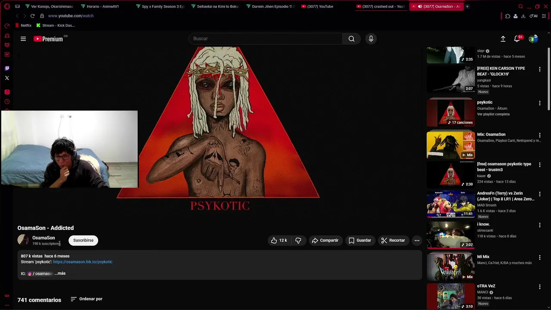The width and height of the screenshot is (551, 310).
Task: Open psykotic album thumbnail with 17 canciones
Action: [451, 112]
